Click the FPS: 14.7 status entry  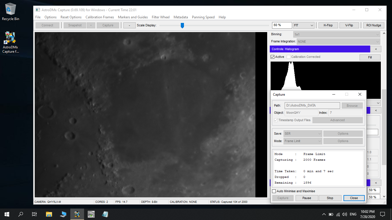coord(122,202)
